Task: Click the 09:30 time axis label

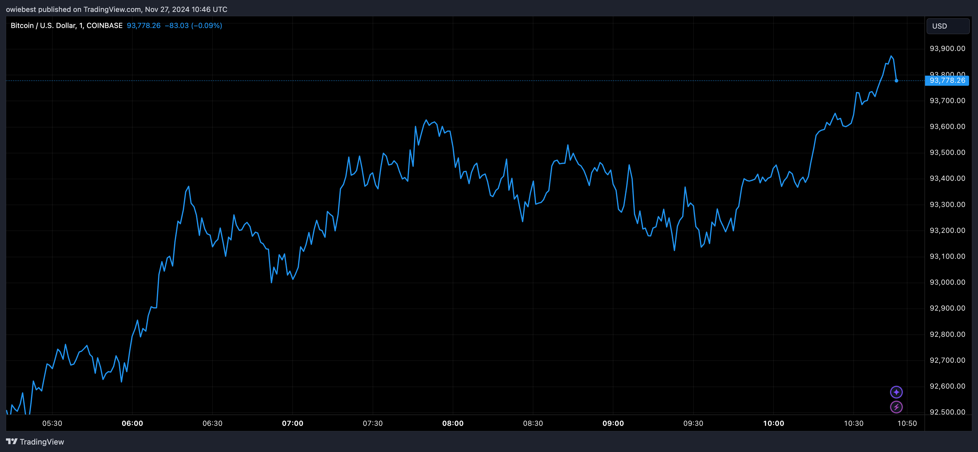Action: [x=693, y=423]
